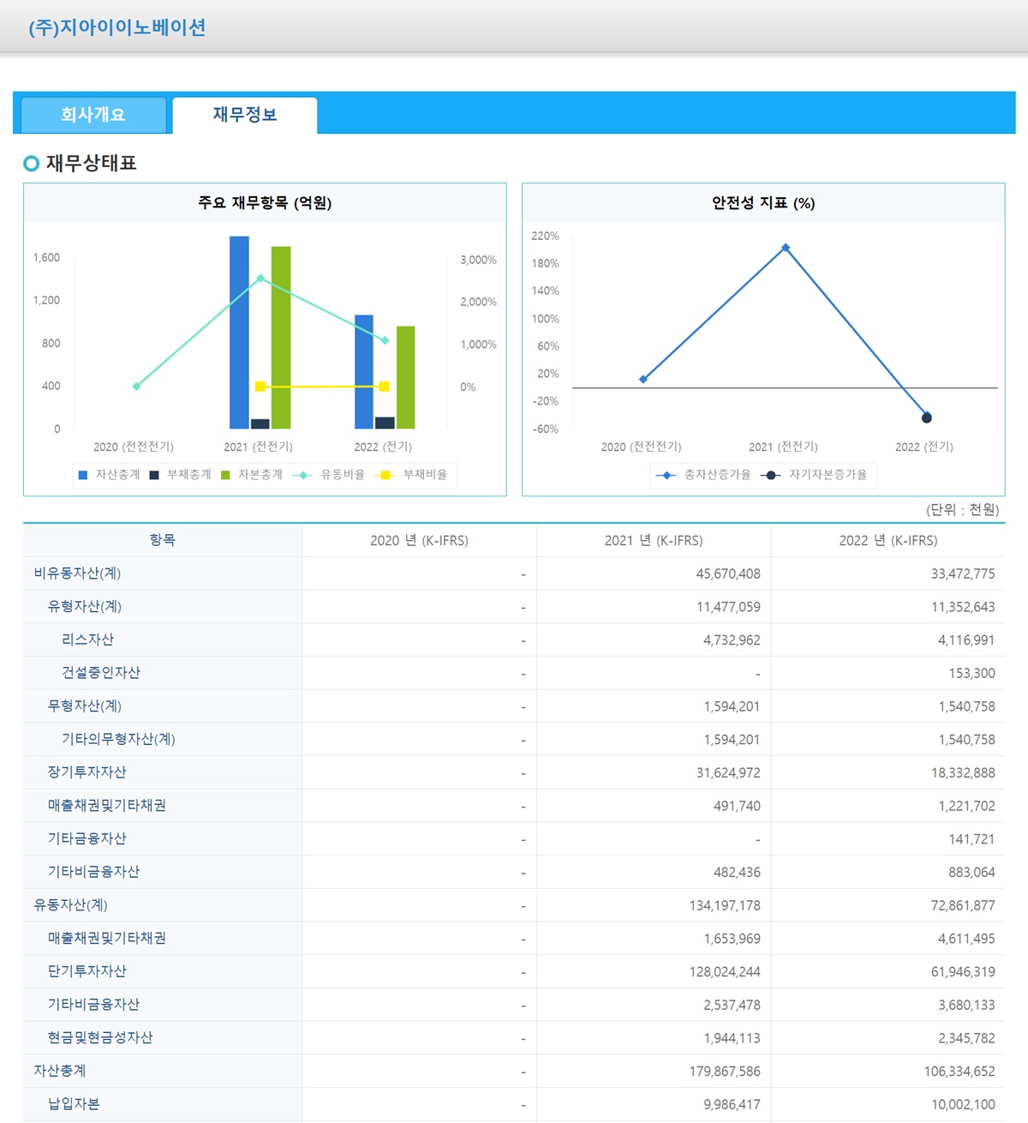Screen dimensions: 1028x1123
Task: Select the 유형자산(계) row label
Action: pos(85,607)
